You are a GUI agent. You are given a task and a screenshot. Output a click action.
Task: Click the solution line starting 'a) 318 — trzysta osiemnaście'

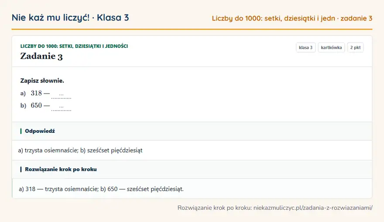click(x=101, y=189)
